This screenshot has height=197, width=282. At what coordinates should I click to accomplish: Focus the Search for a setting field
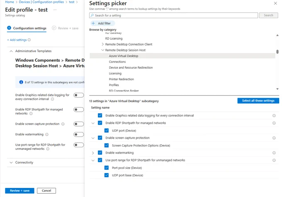(173, 15)
